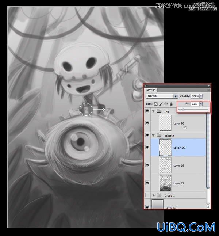Open the Fill dropdown arrow
The width and height of the screenshot is (219, 236).
click(201, 104)
